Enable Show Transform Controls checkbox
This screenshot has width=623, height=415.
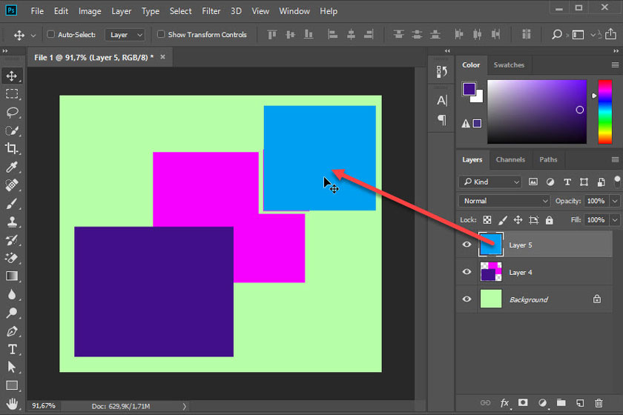pyautogui.click(x=161, y=34)
